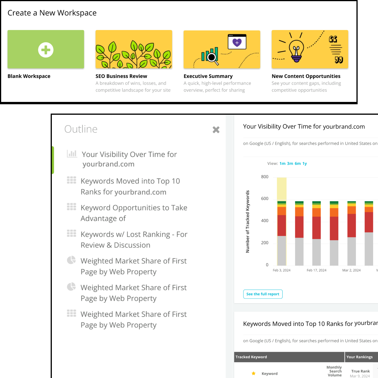Viewport: 378px width, 378px height.
Task: Go to Keywords w/ Lost Ranking outline item
Action: point(134,240)
